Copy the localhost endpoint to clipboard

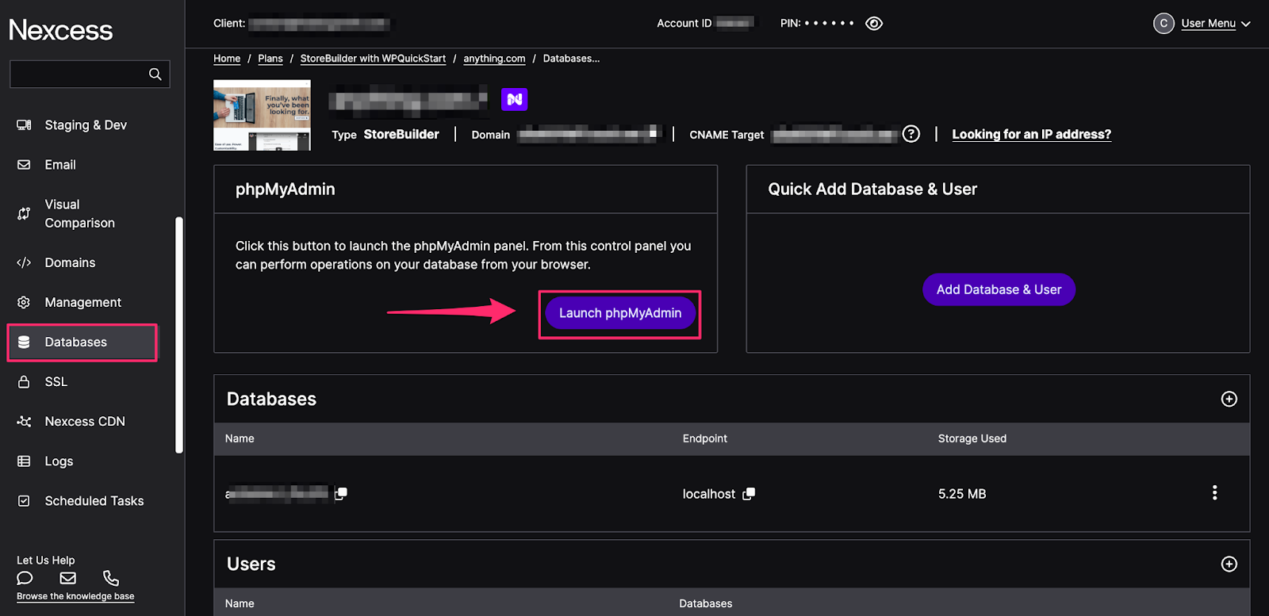[x=749, y=494]
